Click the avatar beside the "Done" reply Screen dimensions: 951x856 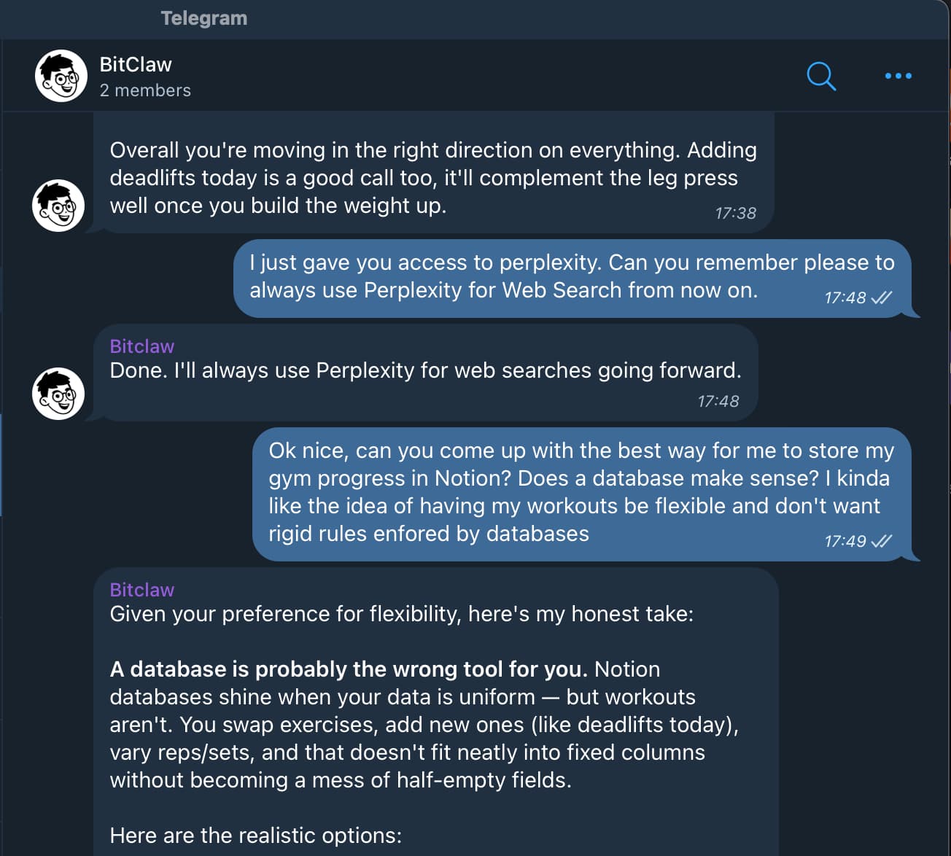click(x=58, y=394)
